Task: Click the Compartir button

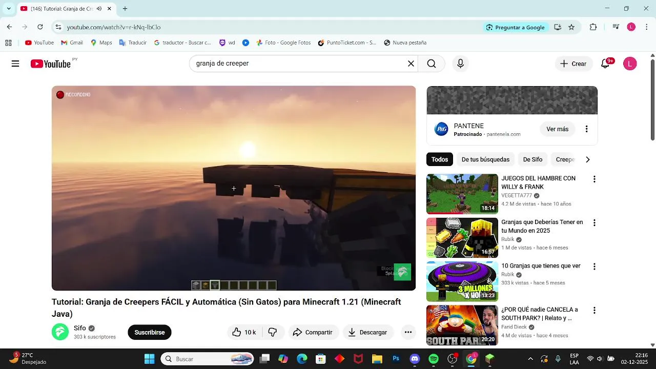Action: [313, 332]
